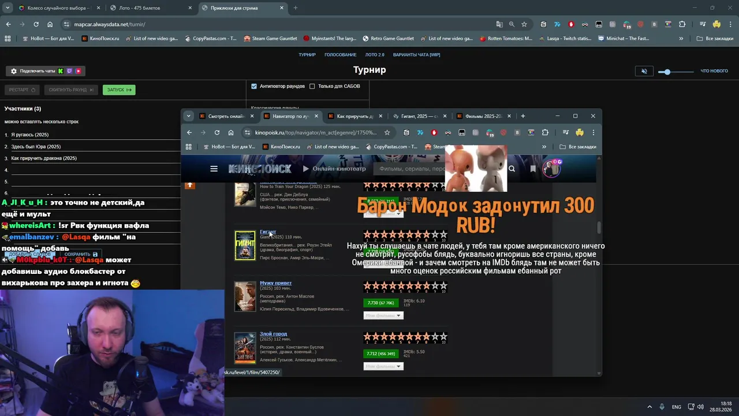Image resolution: width=739 pixels, height=416 pixels.
Task: Open Retro Game Gauntlet bookmark
Action: [x=387, y=39]
